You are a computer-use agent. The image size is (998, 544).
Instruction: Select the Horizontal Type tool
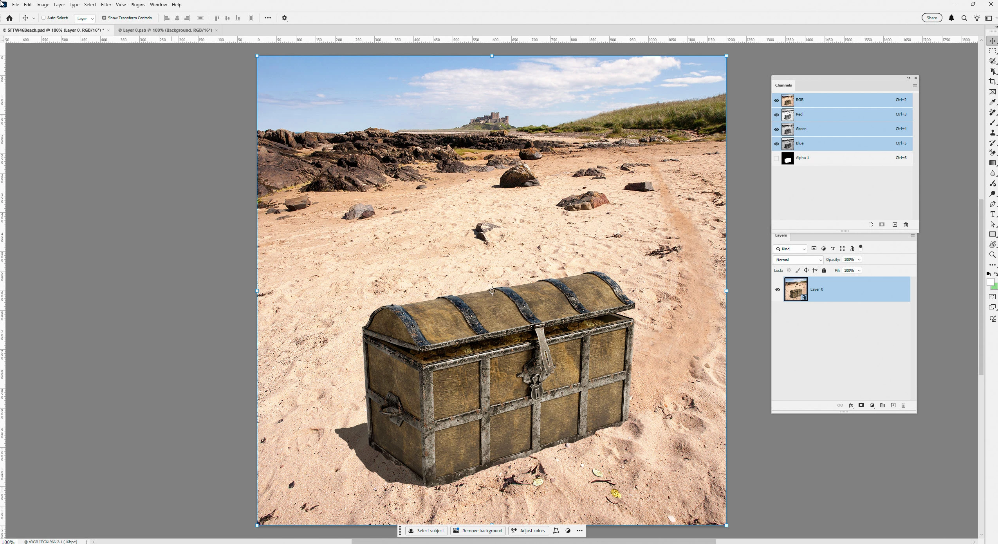(x=992, y=214)
